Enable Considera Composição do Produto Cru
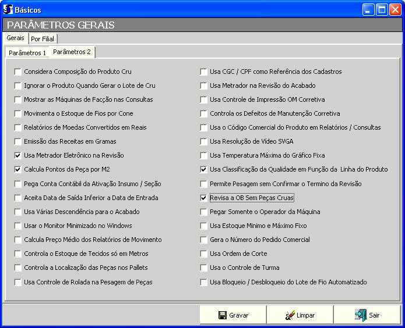This screenshot has height=328, width=405. point(18,72)
